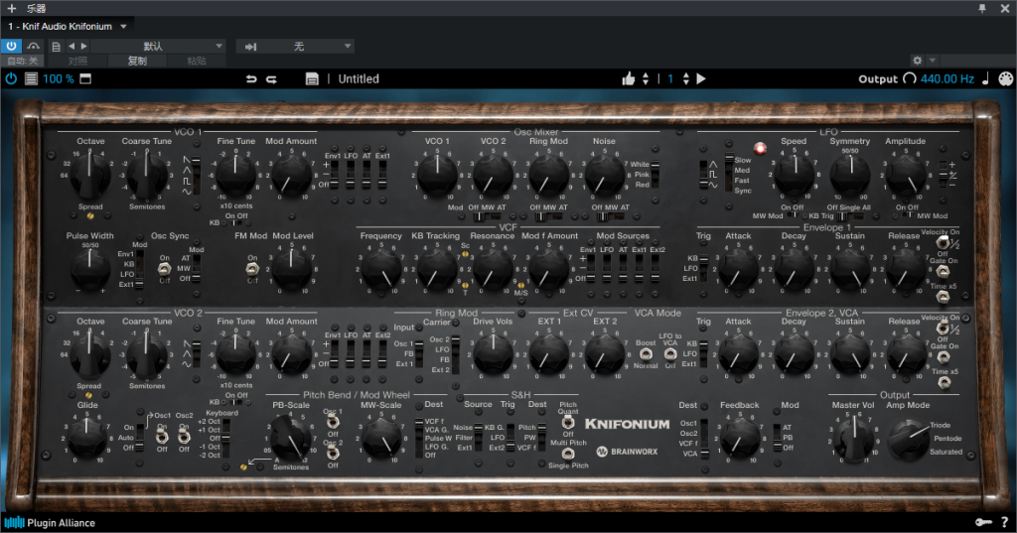Toggle the Glide Osc2 switch
Viewport: 1017px width, 533px height.
(184, 437)
